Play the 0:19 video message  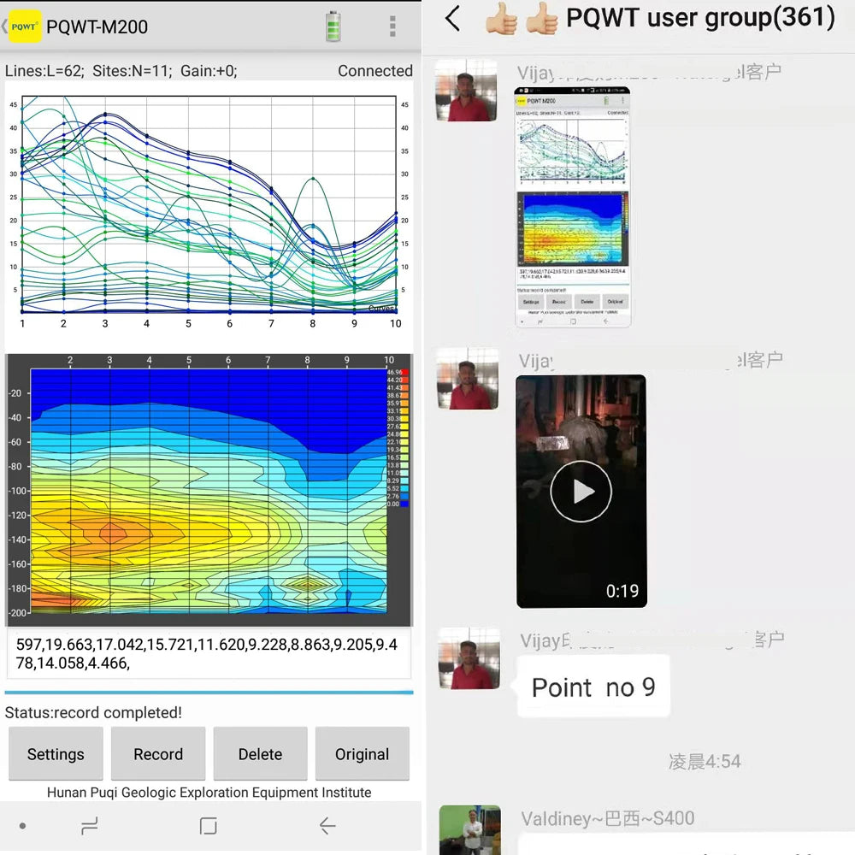(581, 491)
